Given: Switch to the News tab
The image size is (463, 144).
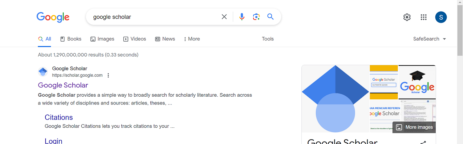Looking at the screenshot, I should pos(165,39).
